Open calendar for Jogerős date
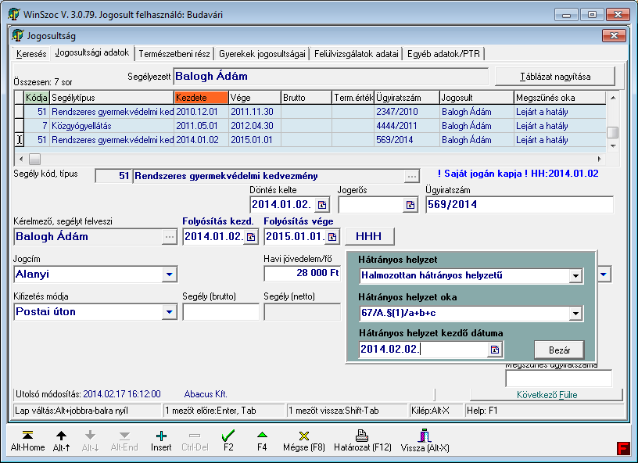The width and height of the screenshot is (638, 463). [x=410, y=205]
